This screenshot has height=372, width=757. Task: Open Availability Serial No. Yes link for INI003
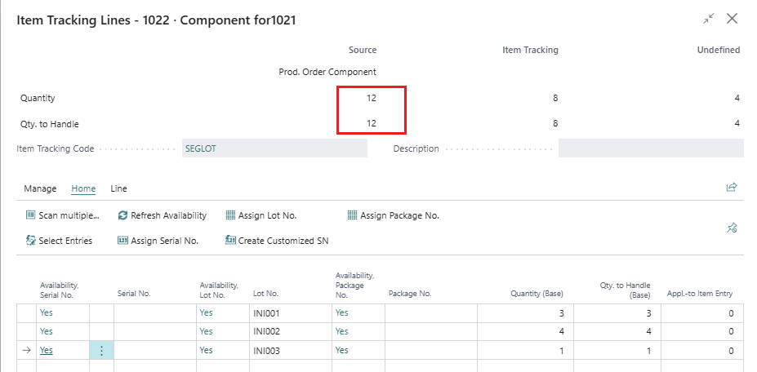click(47, 350)
